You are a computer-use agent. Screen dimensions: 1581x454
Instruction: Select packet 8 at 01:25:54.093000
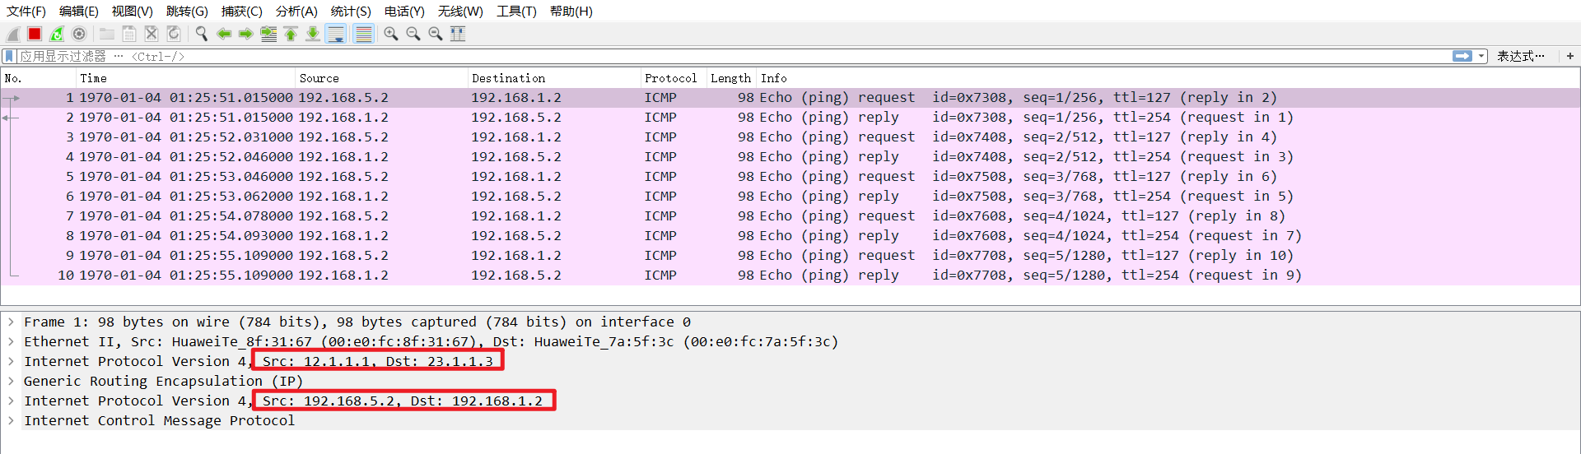(790, 235)
